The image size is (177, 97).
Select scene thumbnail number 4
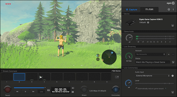pos(44,77)
